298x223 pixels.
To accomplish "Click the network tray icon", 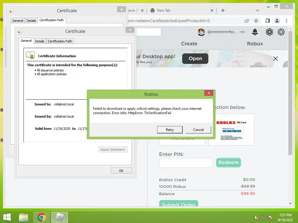I will pos(264,217).
